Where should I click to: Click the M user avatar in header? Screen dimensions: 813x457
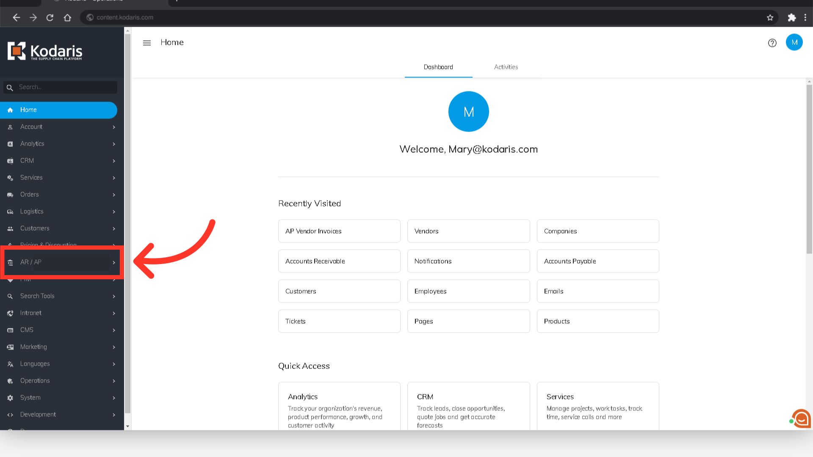click(794, 42)
